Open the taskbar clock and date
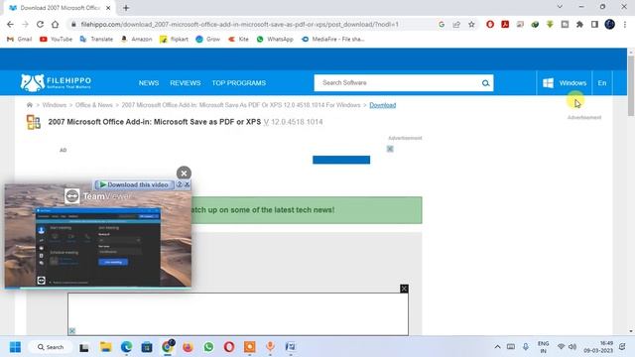 click(x=598, y=347)
